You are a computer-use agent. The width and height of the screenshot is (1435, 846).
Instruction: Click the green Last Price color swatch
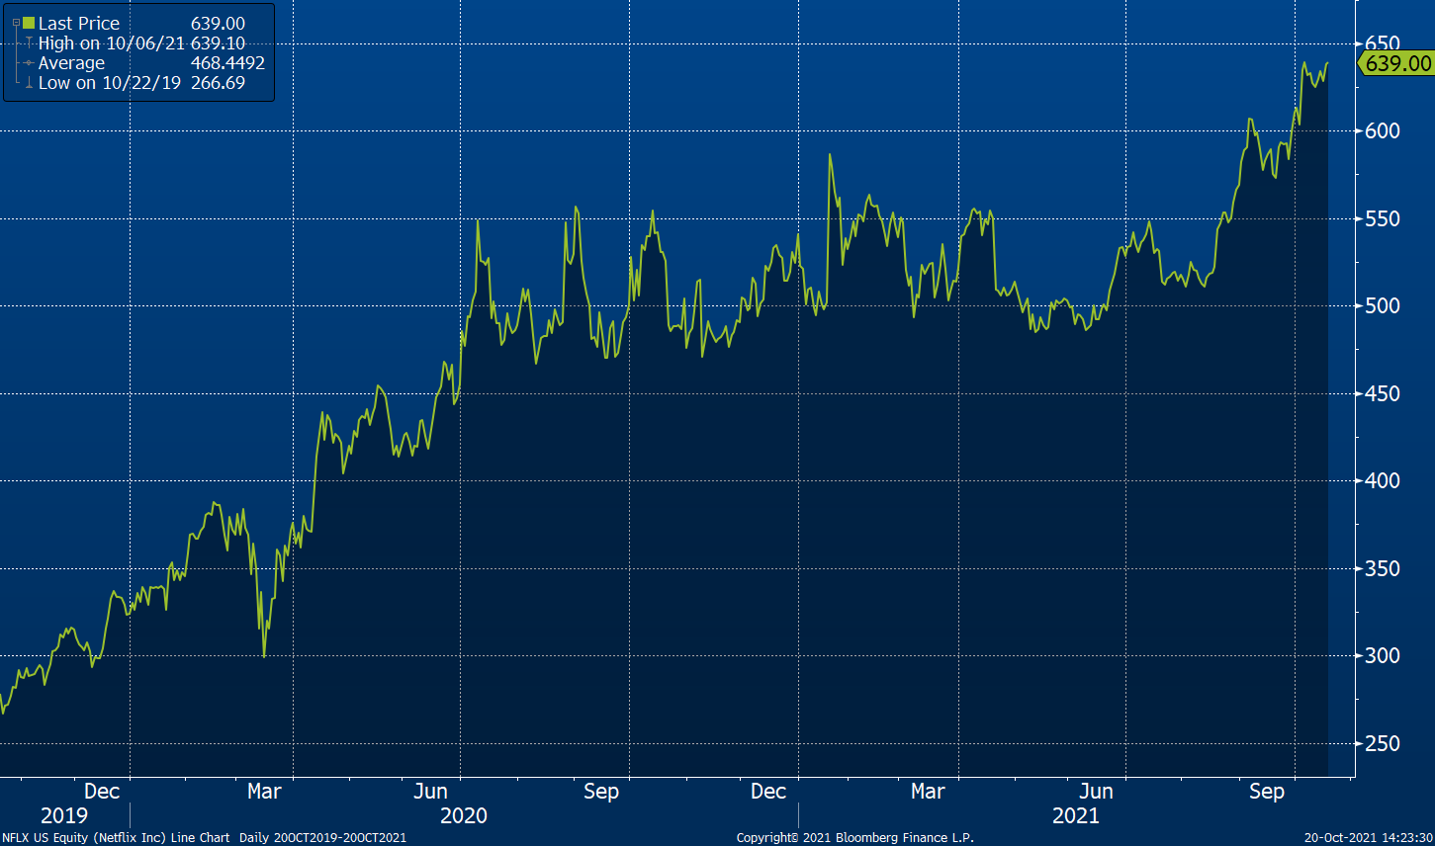28,23
